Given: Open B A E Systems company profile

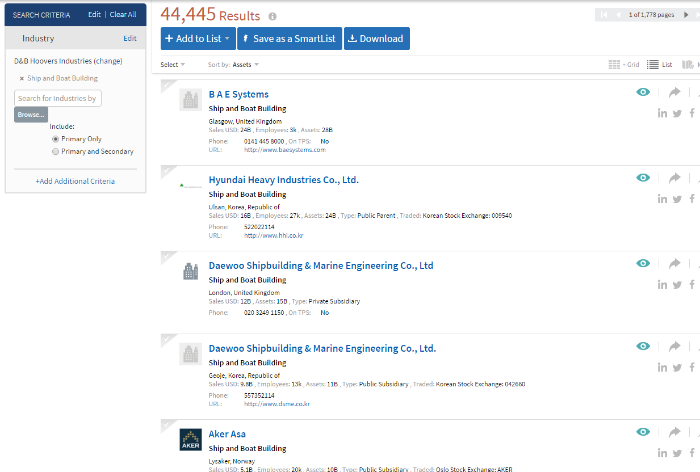Looking at the screenshot, I should 238,94.
